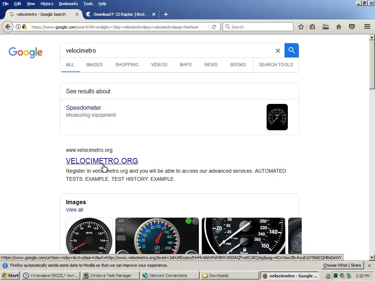Open the bookmarks list icon
The height and width of the screenshot is (281, 375).
(x=312, y=27)
